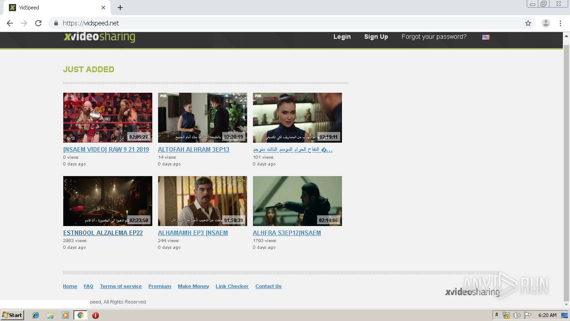Open the 02:19:11 video thumbnail
Screen dimensions: 570x321
pos(297,118)
